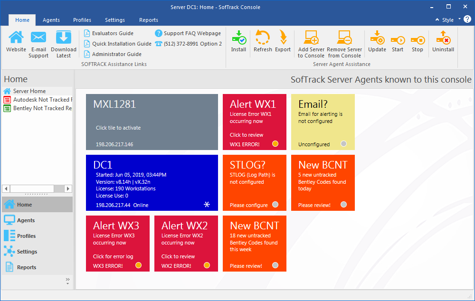Open the DC1 server tile
Screen dimensions: 475x301
click(x=152, y=183)
